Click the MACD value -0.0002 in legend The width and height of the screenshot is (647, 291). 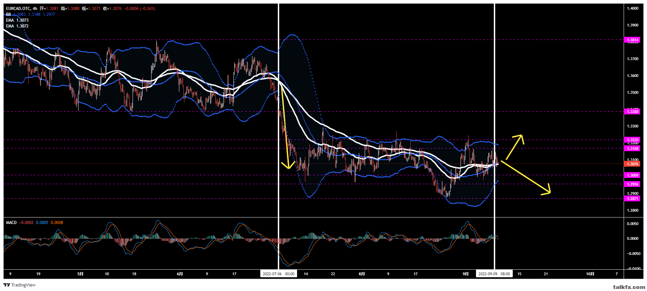click(26, 223)
